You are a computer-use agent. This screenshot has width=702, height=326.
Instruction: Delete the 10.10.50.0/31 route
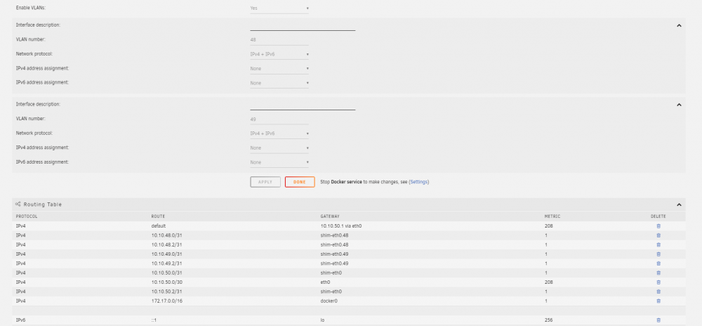658,273
